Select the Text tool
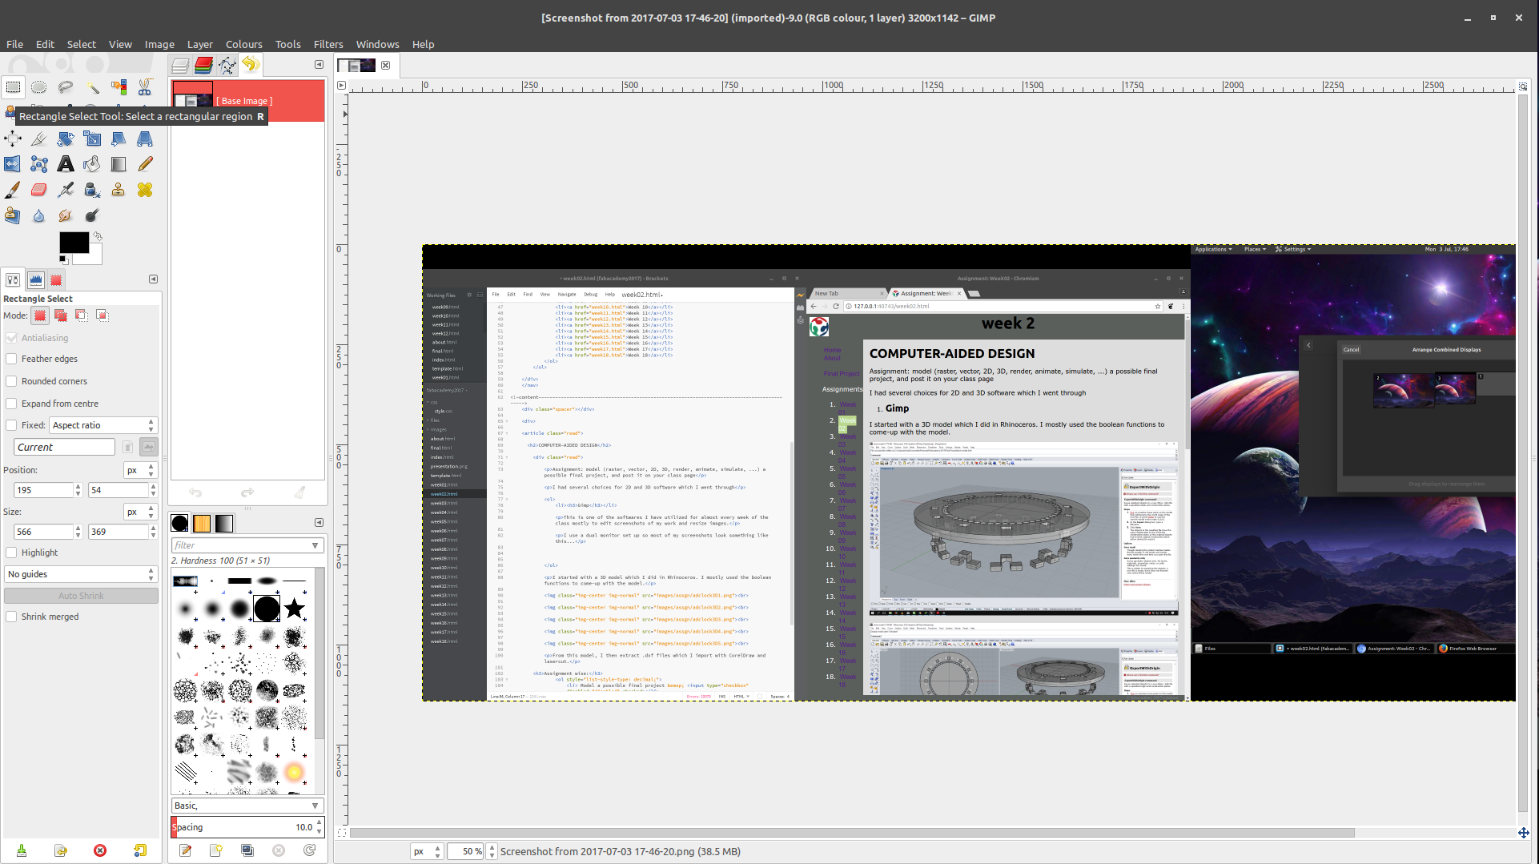This screenshot has width=1539, height=864. 66,164
